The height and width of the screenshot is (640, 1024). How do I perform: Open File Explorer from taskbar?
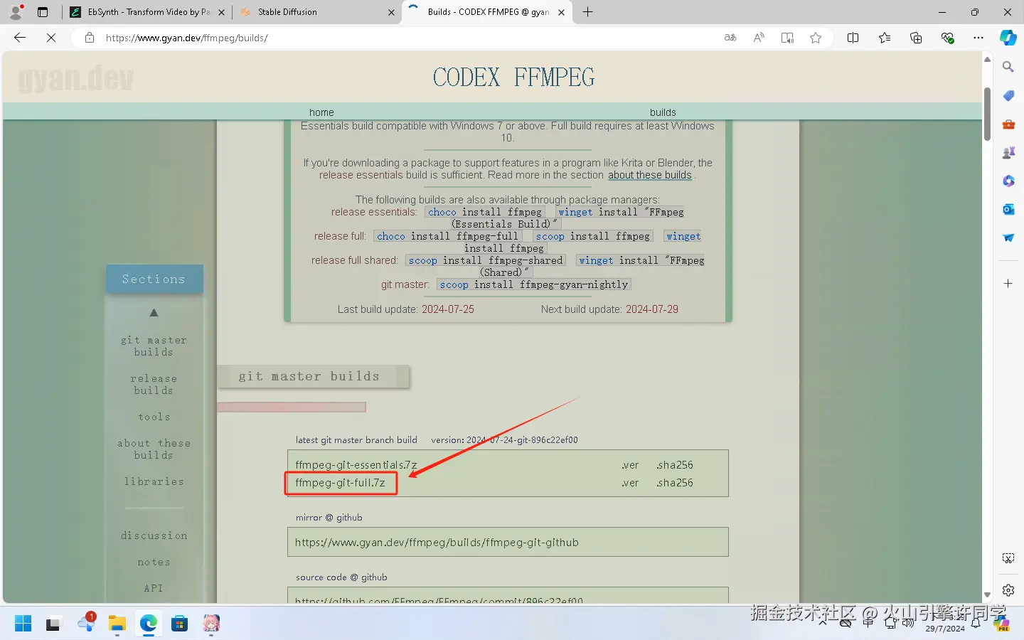[117, 624]
